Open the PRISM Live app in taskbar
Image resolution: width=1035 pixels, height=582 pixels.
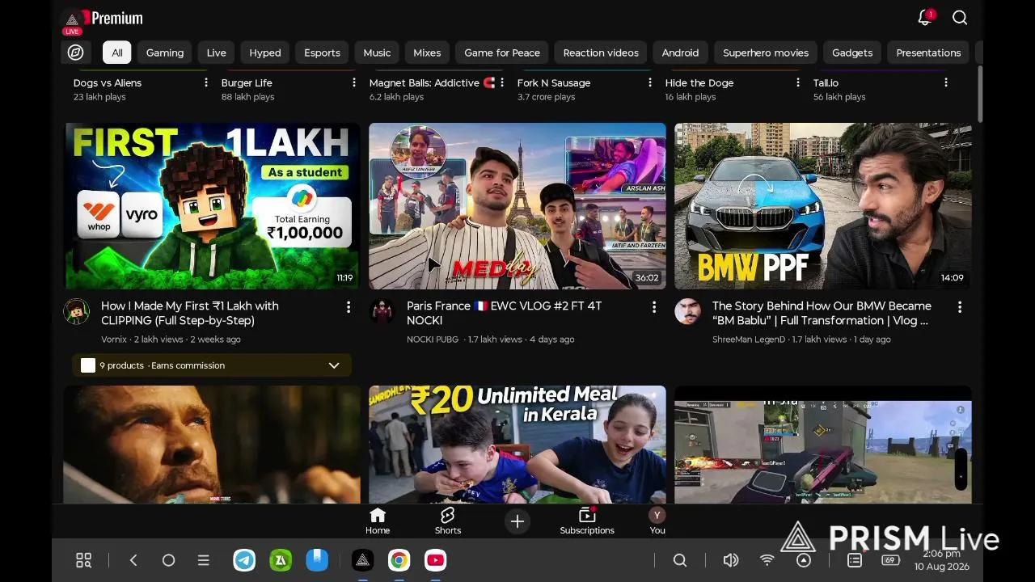tap(362, 560)
